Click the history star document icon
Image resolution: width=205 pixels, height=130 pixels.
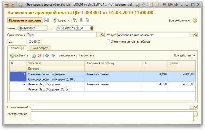pos(144,5)
